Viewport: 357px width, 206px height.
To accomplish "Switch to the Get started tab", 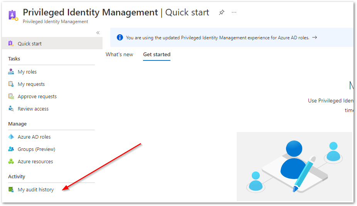I will tap(157, 55).
